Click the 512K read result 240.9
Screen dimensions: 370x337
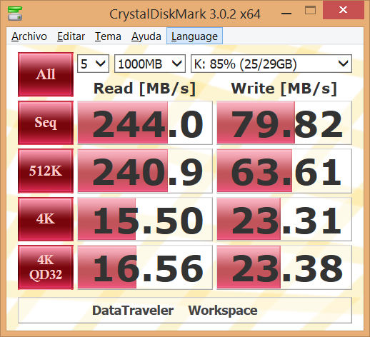(x=145, y=171)
